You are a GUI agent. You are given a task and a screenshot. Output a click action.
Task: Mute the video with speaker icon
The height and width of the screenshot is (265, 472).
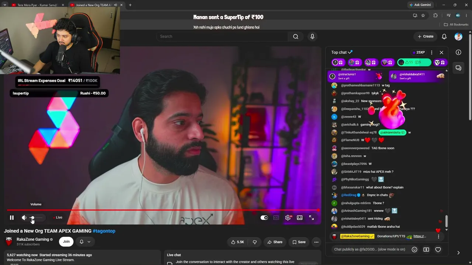[x=24, y=218]
